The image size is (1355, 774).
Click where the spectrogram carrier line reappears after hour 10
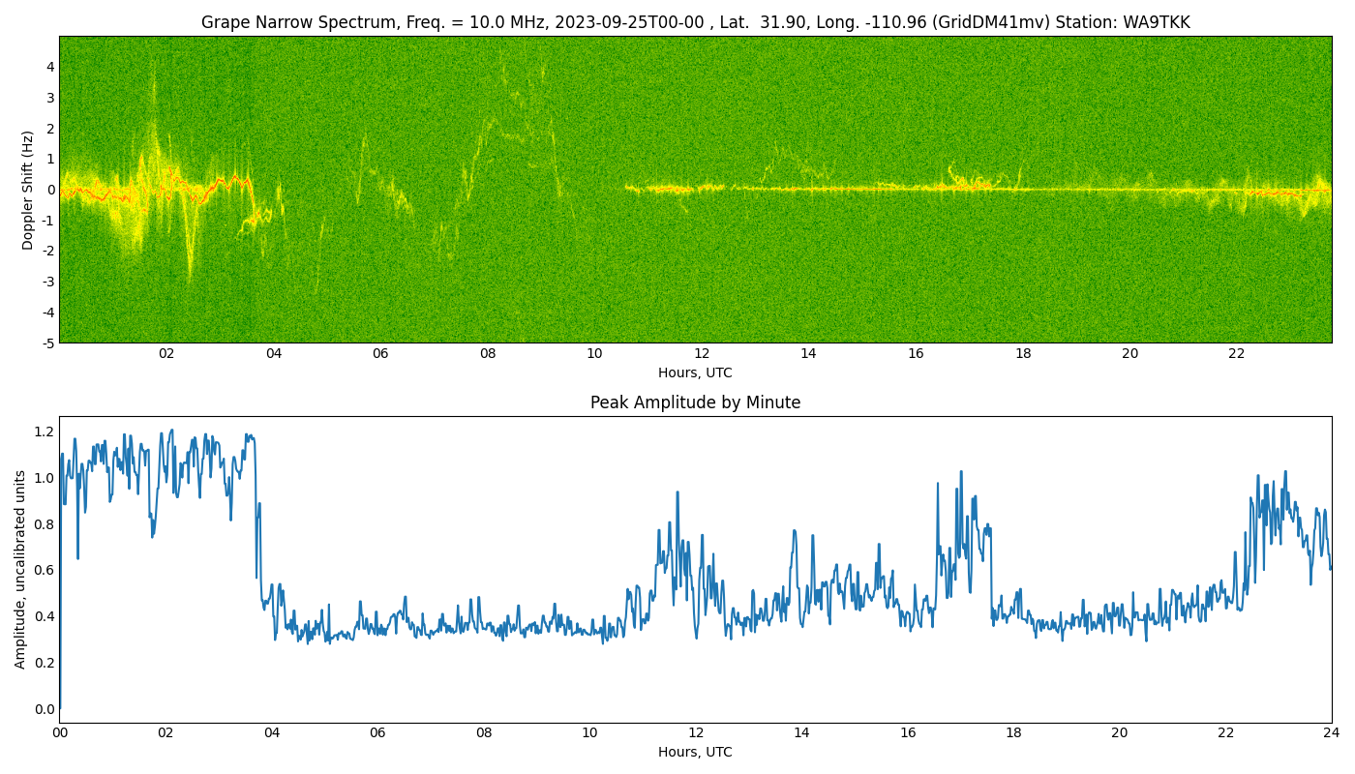click(x=629, y=188)
